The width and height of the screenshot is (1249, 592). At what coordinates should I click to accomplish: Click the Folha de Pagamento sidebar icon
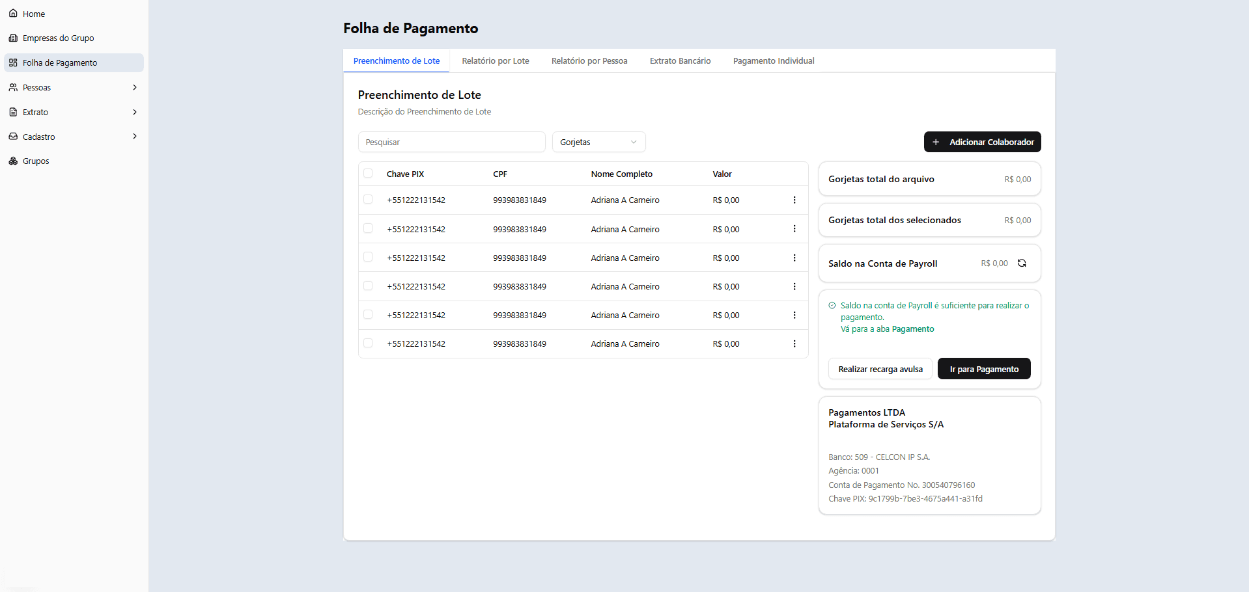(x=13, y=63)
